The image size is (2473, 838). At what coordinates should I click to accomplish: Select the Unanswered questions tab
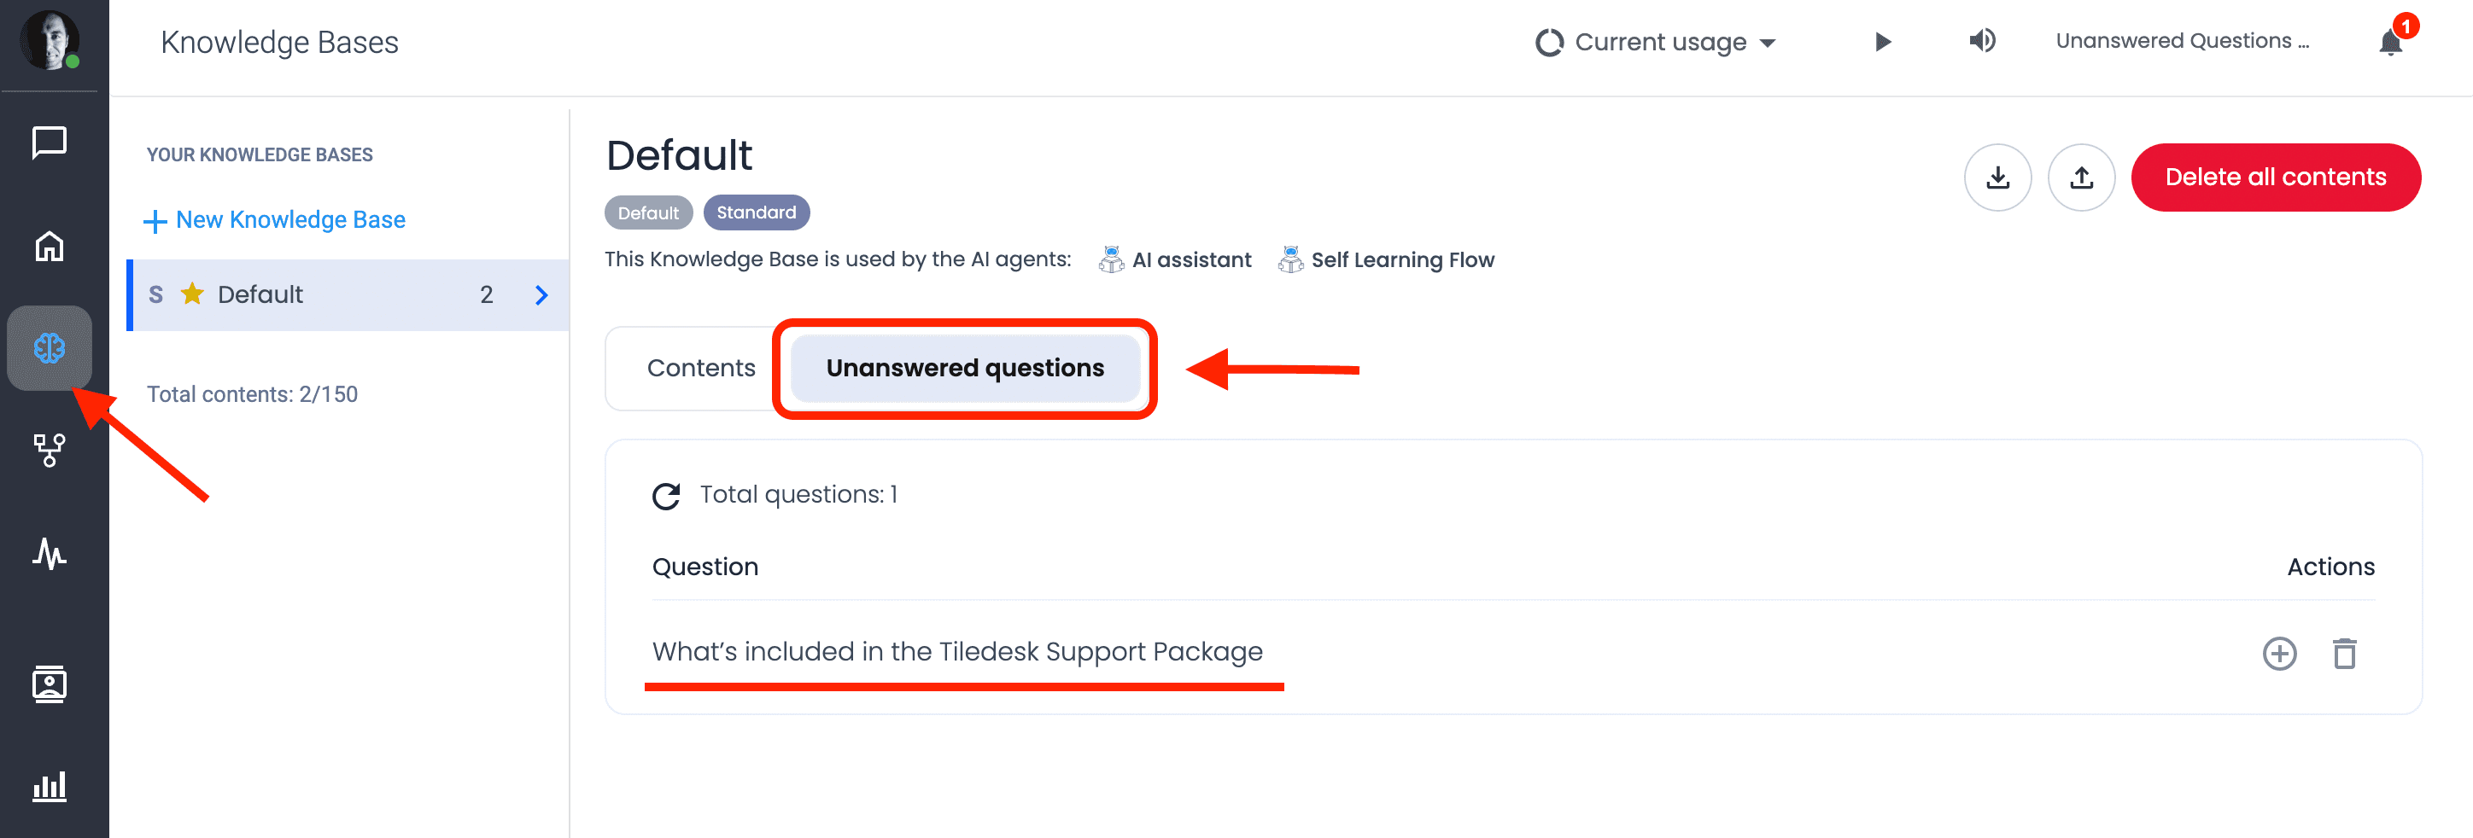click(965, 368)
